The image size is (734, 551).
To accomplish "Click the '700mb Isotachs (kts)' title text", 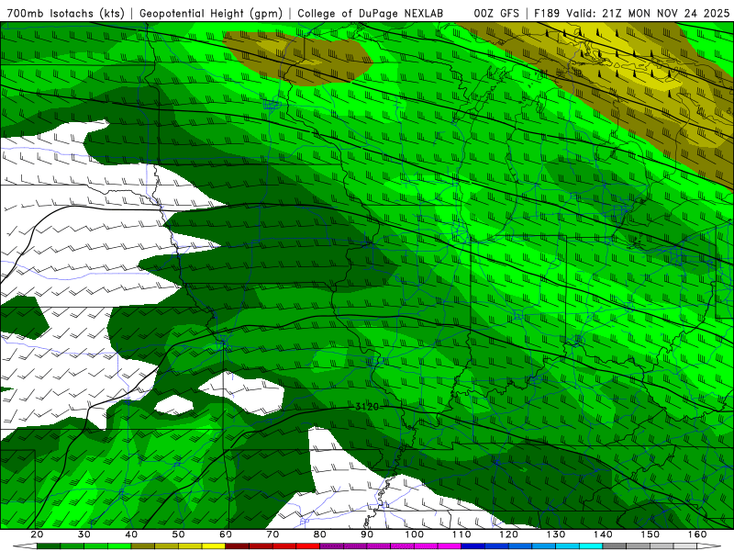I will pos(65,13).
